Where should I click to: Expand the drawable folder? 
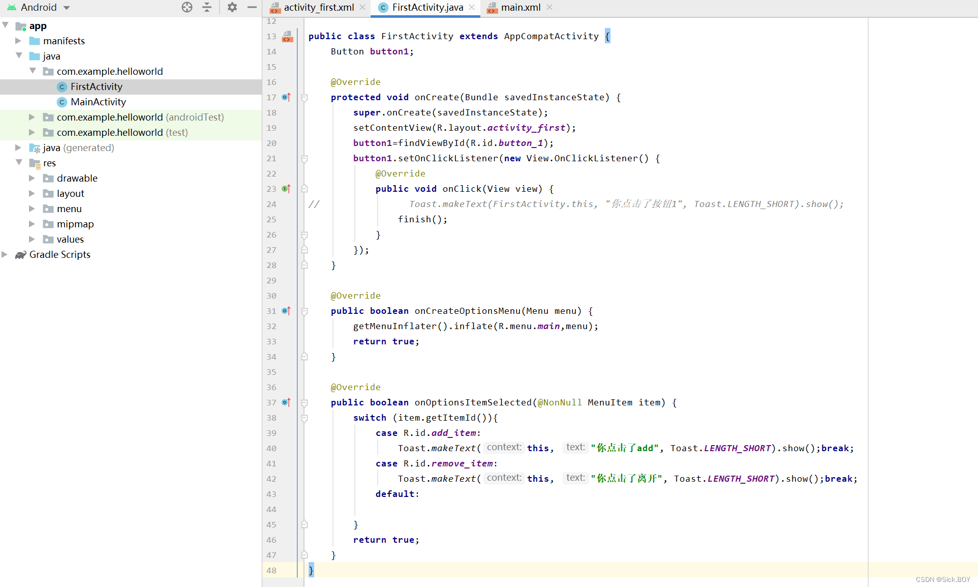pos(32,178)
